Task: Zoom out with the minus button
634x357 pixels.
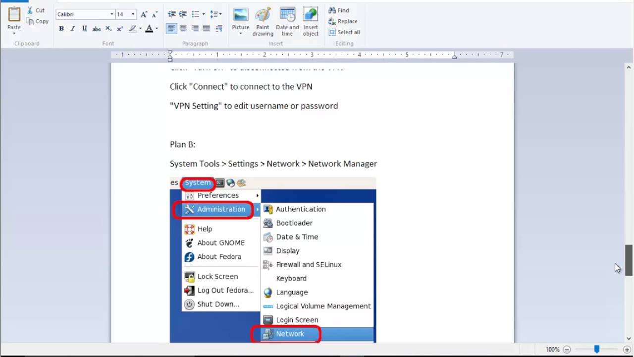Action: (x=567, y=350)
